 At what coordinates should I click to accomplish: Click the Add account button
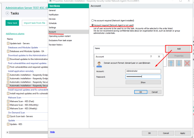coord(179,49)
